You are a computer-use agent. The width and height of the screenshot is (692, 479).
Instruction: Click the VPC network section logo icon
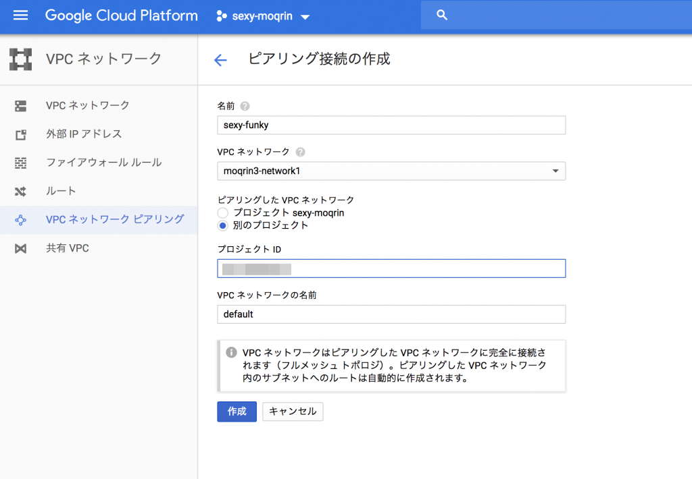[21, 59]
